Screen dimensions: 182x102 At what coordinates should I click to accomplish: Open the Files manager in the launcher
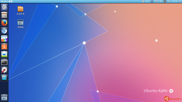pos(4,15)
